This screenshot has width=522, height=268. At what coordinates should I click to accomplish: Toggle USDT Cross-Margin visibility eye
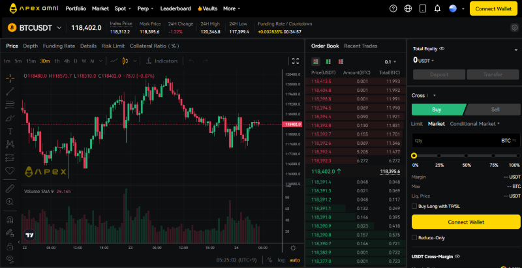pos(457,256)
